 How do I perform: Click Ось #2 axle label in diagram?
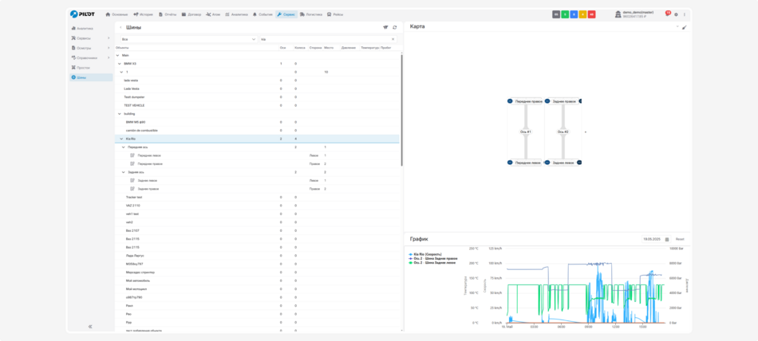click(x=563, y=132)
